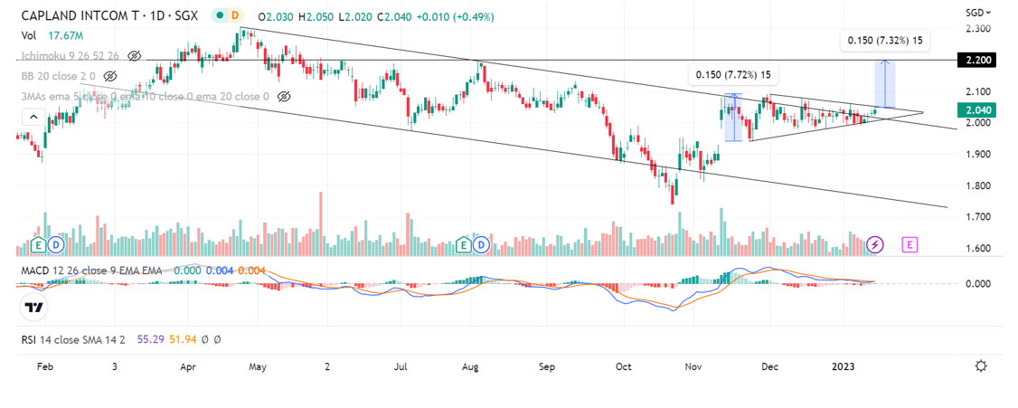This screenshot has width=1018, height=408.
Task: Unhide the Ichimoku indicator via eye icon
Action: pos(135,56)
